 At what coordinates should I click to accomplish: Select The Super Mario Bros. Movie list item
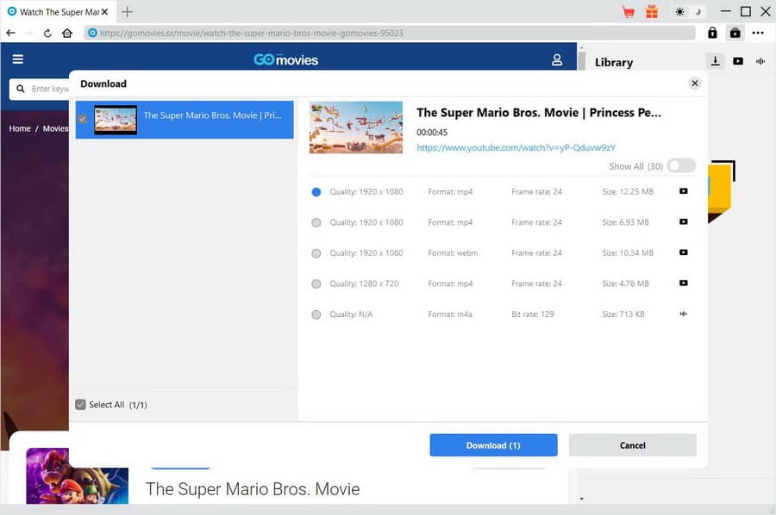click(x=185, y=120)
